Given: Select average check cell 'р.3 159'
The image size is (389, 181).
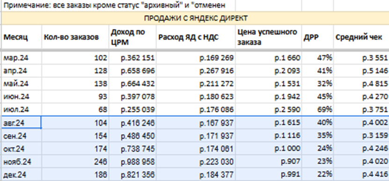Looking at the screenshot, I should coord(361,136).
